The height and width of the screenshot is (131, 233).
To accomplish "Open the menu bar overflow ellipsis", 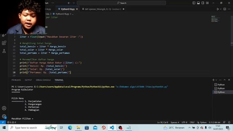I will (53, 3).
